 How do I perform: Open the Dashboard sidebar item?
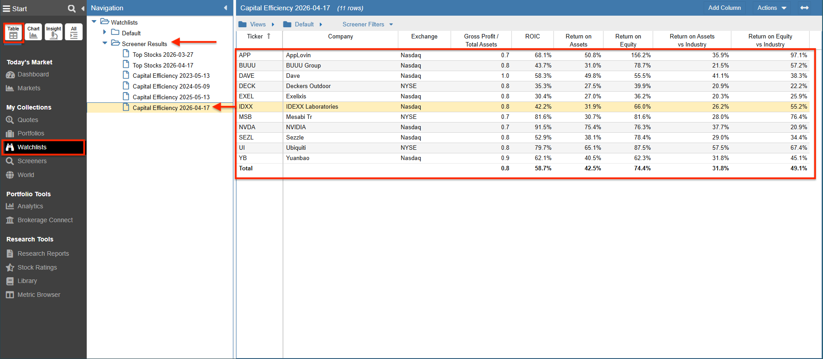pyautogui.click(x=33, y=74)
